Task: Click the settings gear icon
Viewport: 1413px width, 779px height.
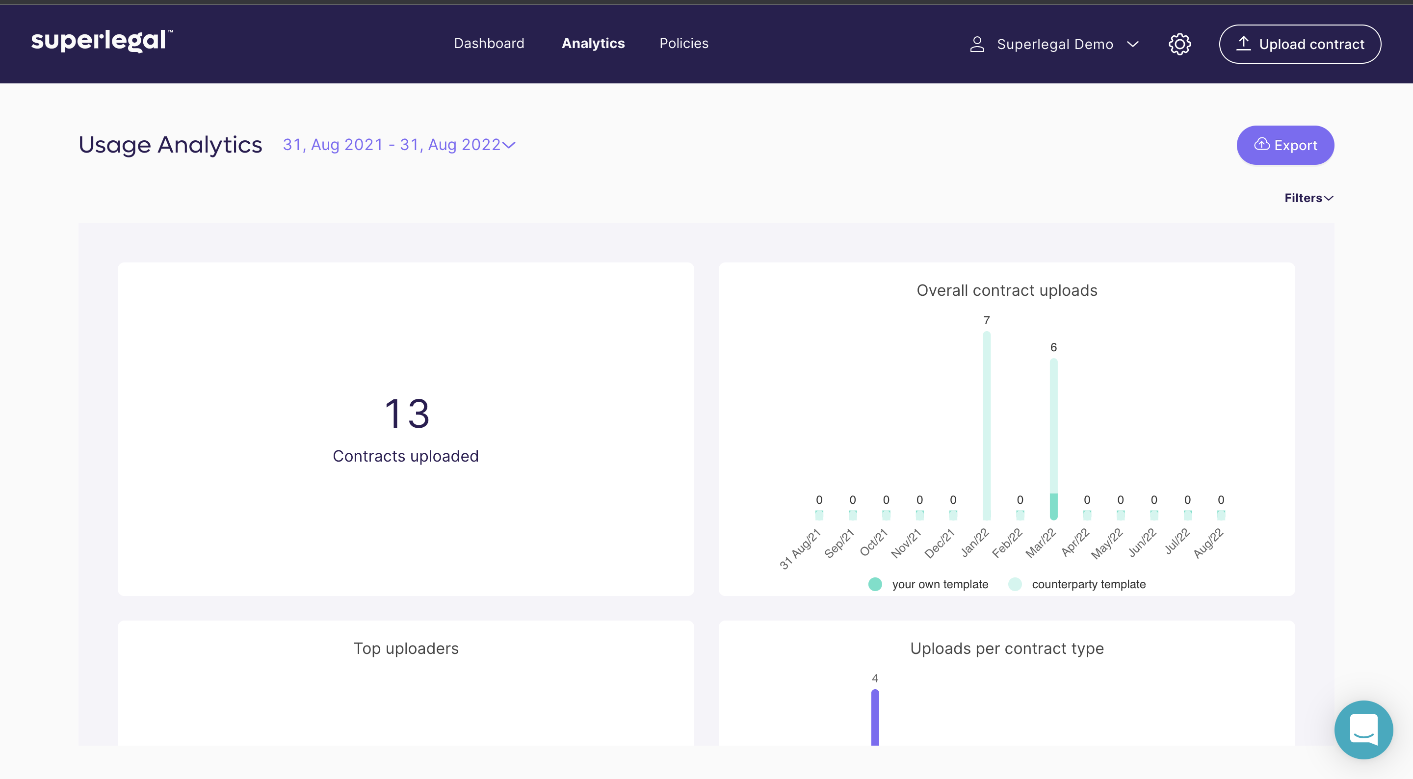Action: point(1180,43)
